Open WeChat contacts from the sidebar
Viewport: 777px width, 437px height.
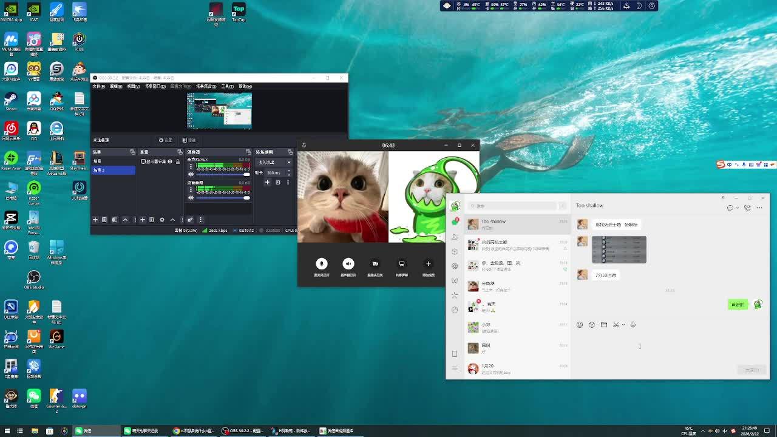[x=455, y=237]
